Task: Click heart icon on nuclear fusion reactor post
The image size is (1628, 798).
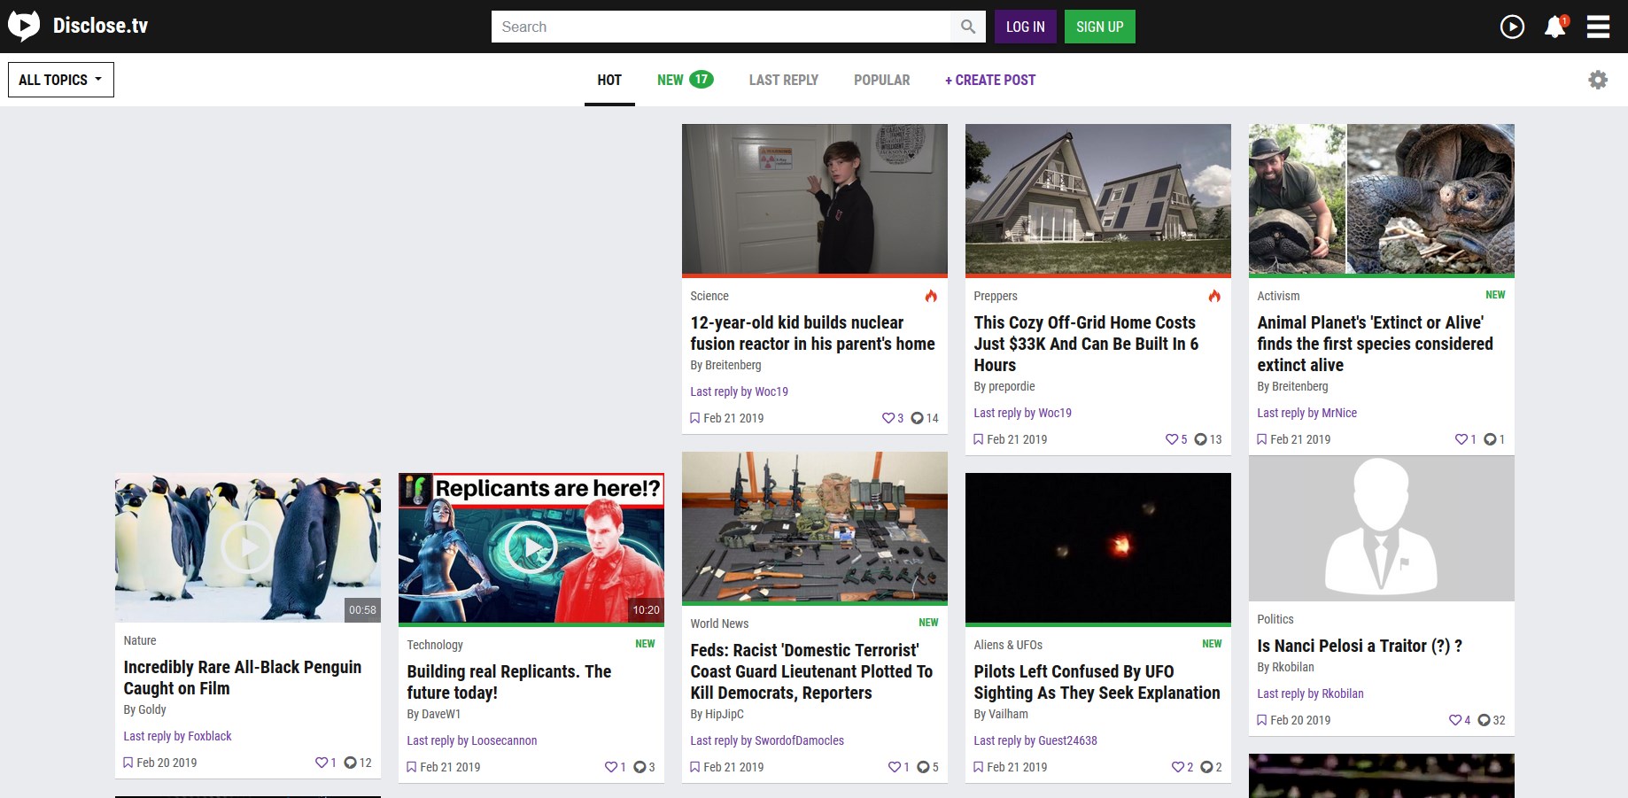Action: pyautogui.click(x=888, y=418)
